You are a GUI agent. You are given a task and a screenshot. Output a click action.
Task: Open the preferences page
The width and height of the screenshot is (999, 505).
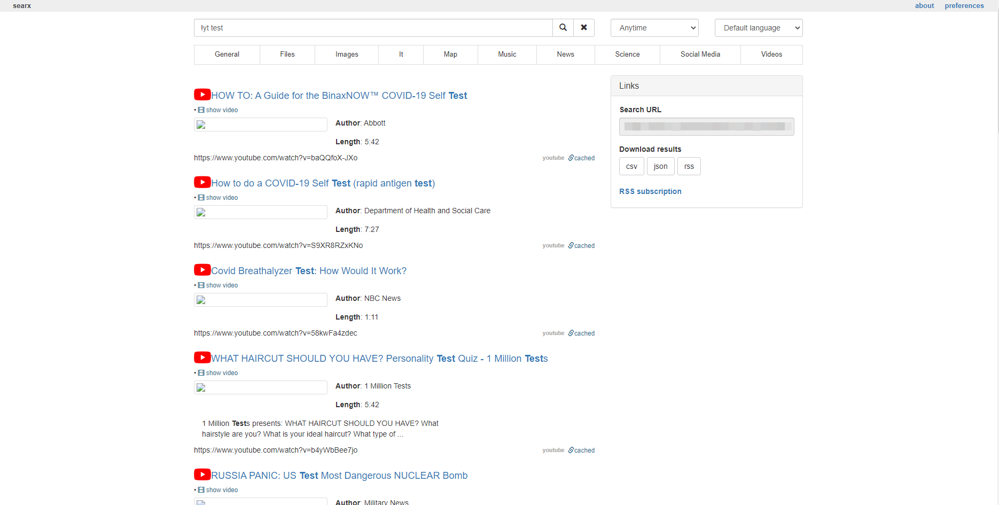click(x=964, y=5)
